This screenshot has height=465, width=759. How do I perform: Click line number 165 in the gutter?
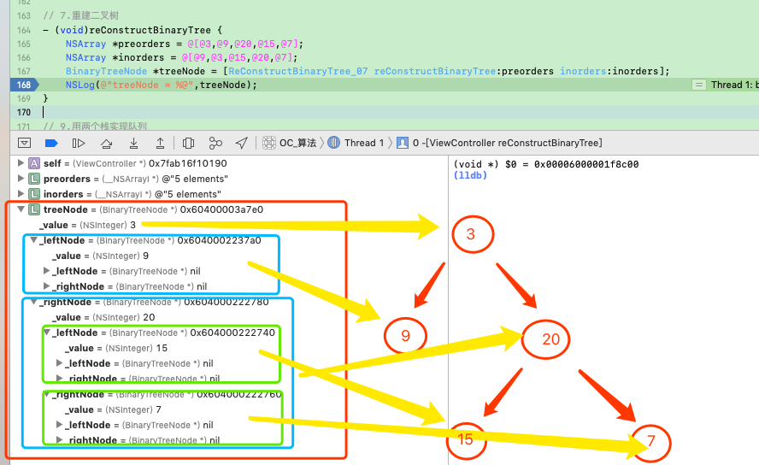pos(24,44)
